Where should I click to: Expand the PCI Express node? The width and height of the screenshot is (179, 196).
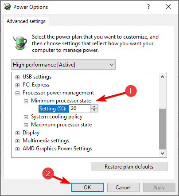(x=17, y=85)
